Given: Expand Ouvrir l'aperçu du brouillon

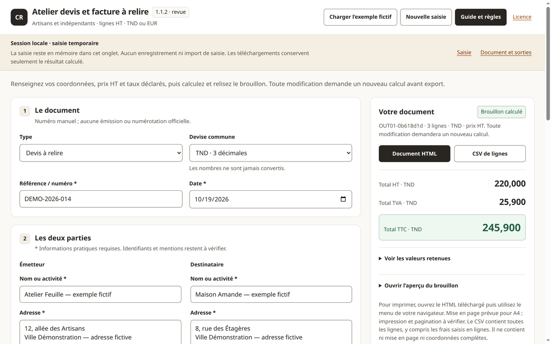Looking at the screenshot, I should point(418,285).
